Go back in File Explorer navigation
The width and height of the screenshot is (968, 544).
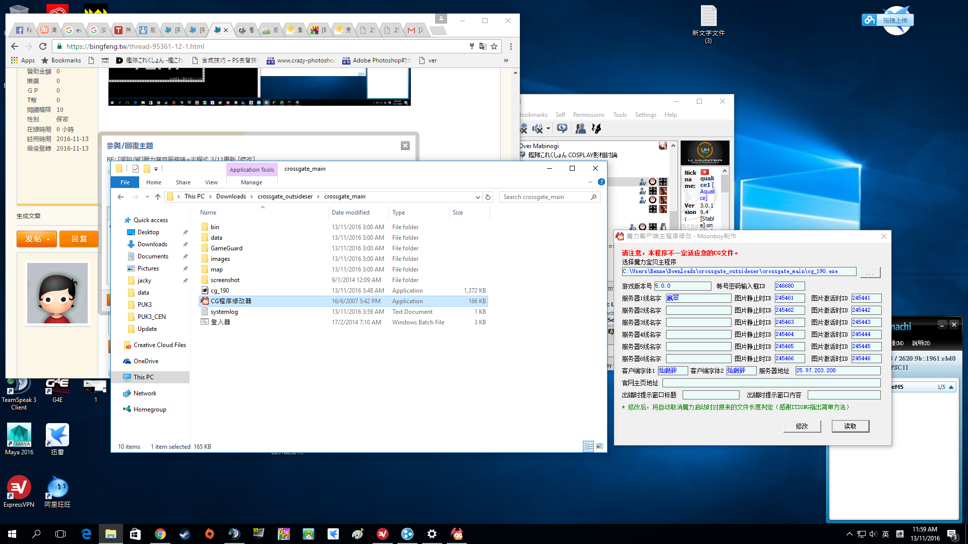click(120, 197)
